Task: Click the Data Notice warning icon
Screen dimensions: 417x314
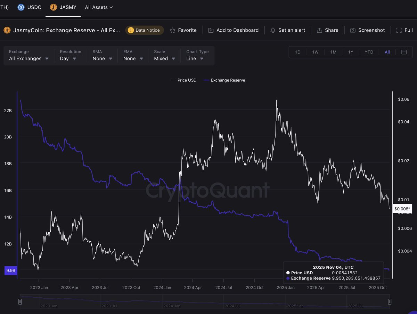Action: pyautogui.click(x=131, y=30)
